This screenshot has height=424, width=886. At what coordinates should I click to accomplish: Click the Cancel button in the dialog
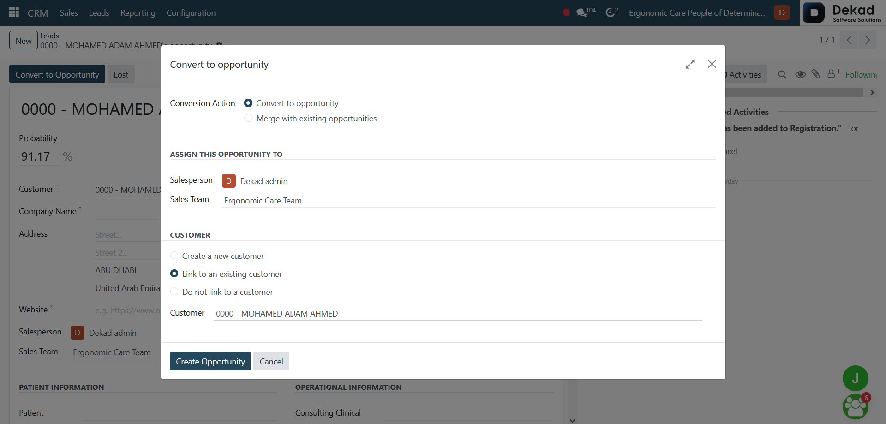(x=271, y=361)
